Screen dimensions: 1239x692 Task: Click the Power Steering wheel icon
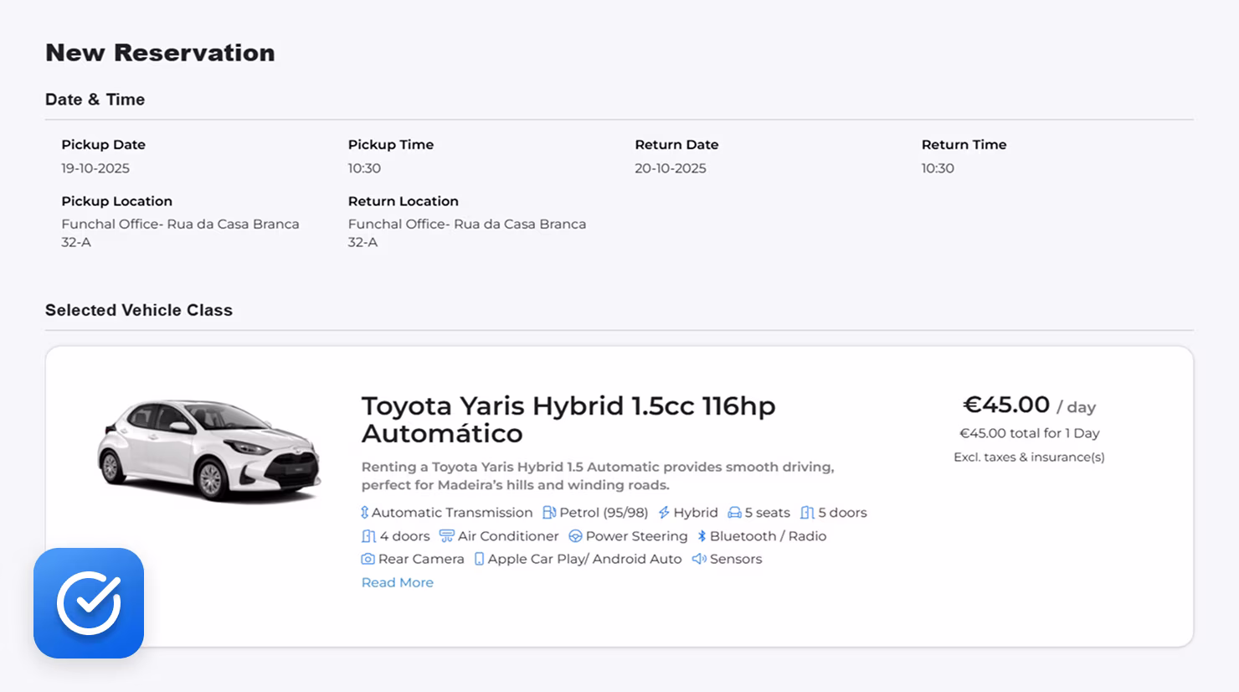[x=575, y=536]
